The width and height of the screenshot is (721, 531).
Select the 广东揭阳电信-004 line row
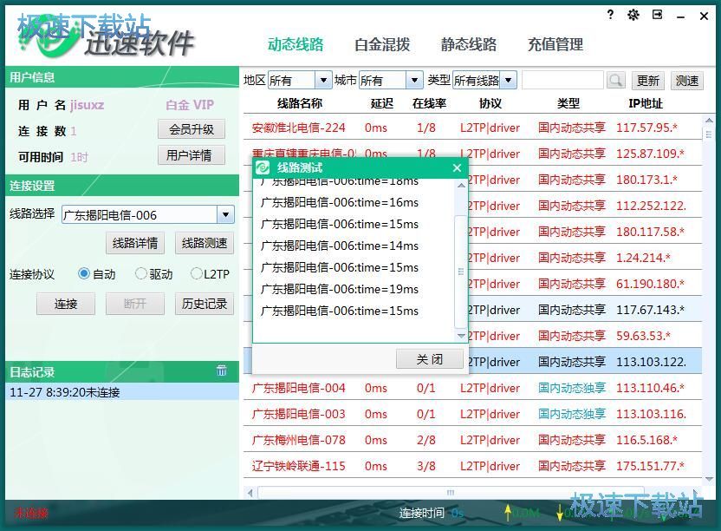(x=299, y=388)
